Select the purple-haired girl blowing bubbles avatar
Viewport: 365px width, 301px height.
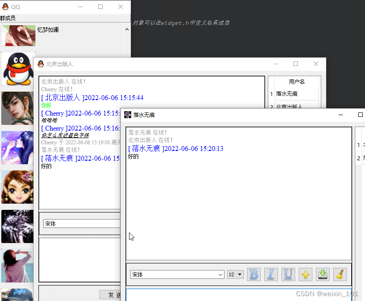pyautogui.click(x=18, y=147)
